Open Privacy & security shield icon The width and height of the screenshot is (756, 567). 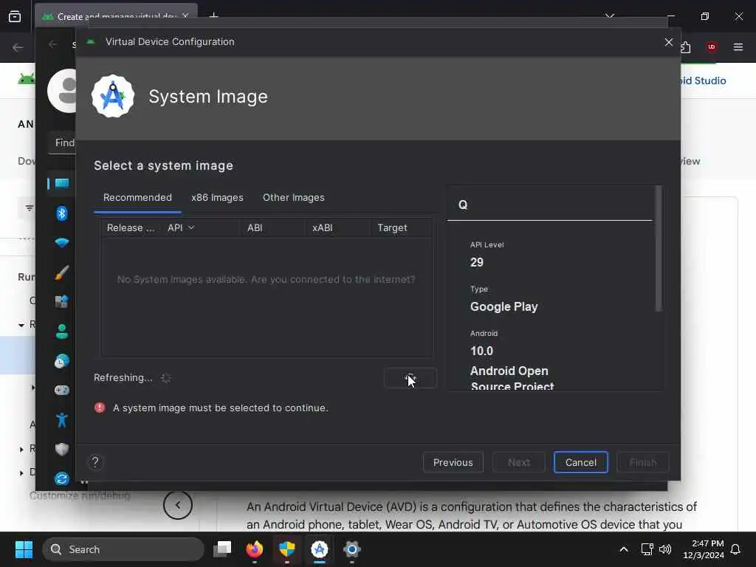coord(62,450)
